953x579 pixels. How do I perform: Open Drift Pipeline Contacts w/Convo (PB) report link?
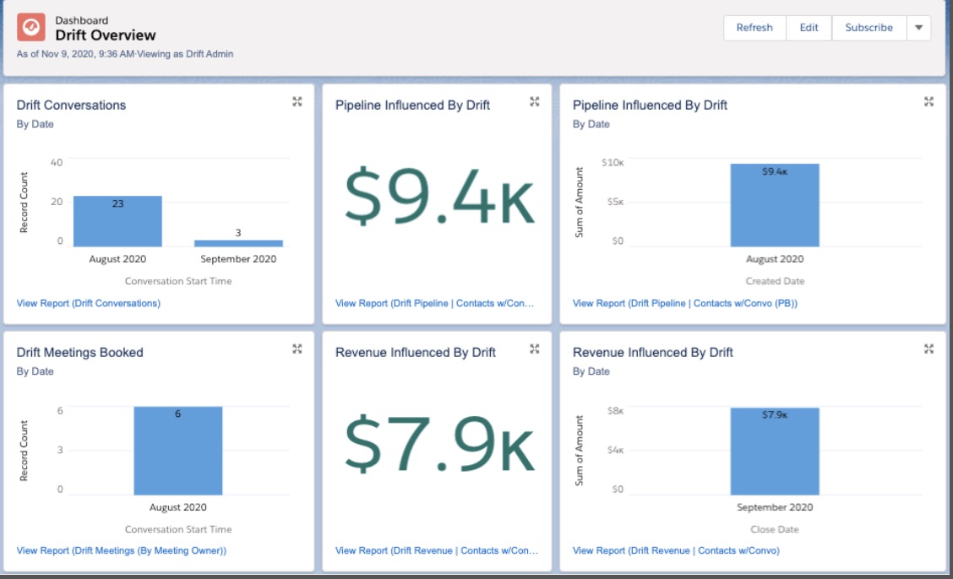click(x=685, y=303)
